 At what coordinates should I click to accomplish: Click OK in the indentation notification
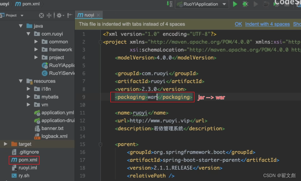[238, 24]
